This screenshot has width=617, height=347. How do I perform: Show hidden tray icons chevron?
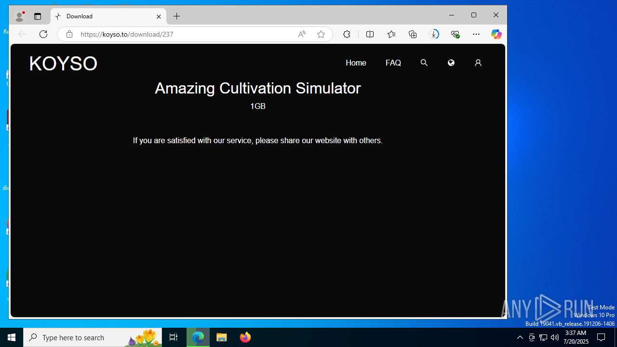coord(520,337)
